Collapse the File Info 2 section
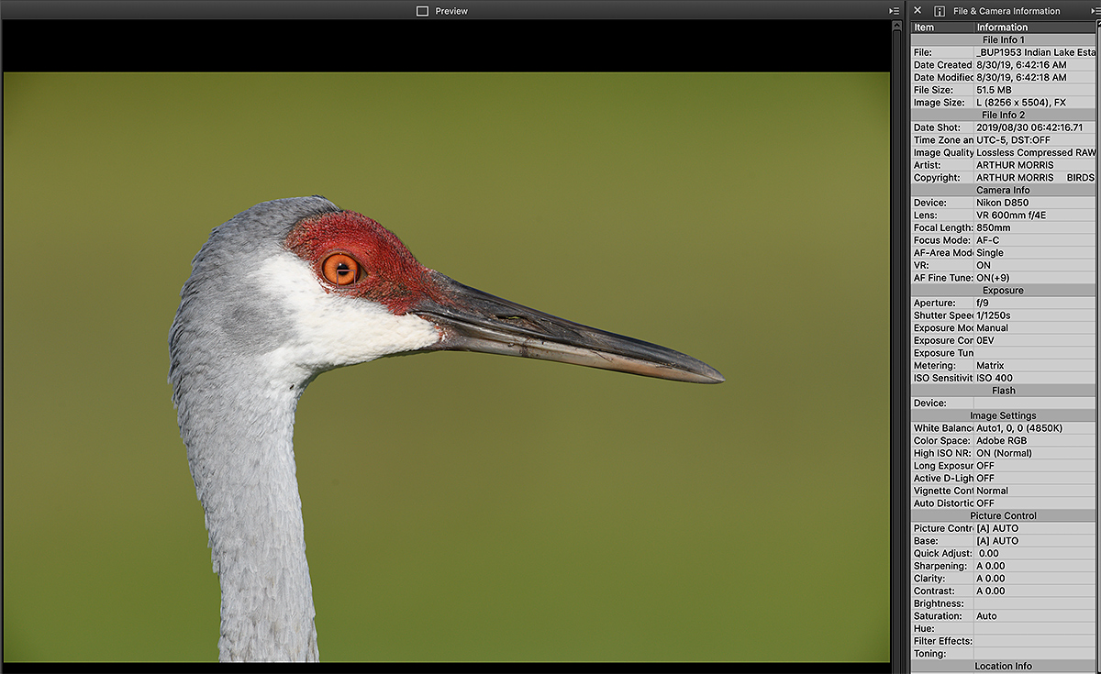This screenshot has width=1101, height=674. click(1003, 115)
